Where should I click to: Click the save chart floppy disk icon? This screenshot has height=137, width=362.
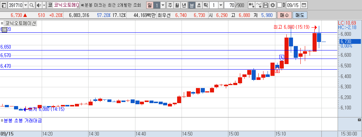coord(266,5)
